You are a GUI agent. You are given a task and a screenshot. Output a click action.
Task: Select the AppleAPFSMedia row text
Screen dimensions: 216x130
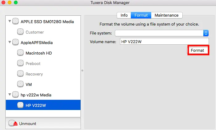point(37,43)
